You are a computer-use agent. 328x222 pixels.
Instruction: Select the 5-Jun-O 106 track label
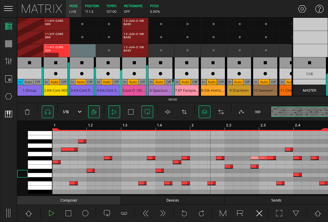134,90
